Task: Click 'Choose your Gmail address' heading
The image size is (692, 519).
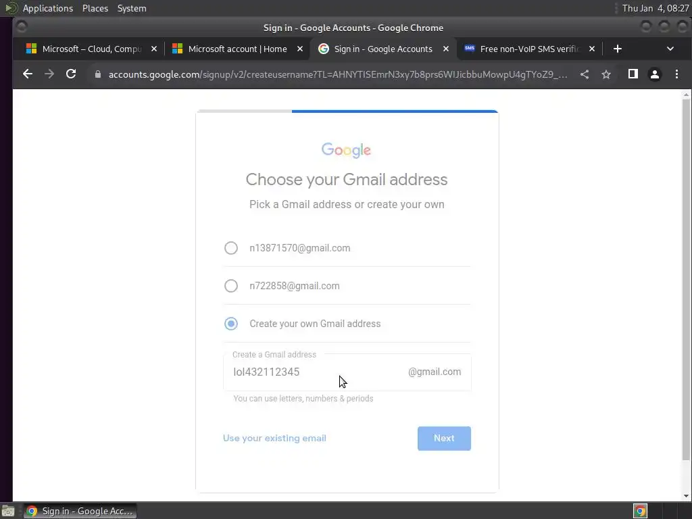Action: tap(347, 180)
